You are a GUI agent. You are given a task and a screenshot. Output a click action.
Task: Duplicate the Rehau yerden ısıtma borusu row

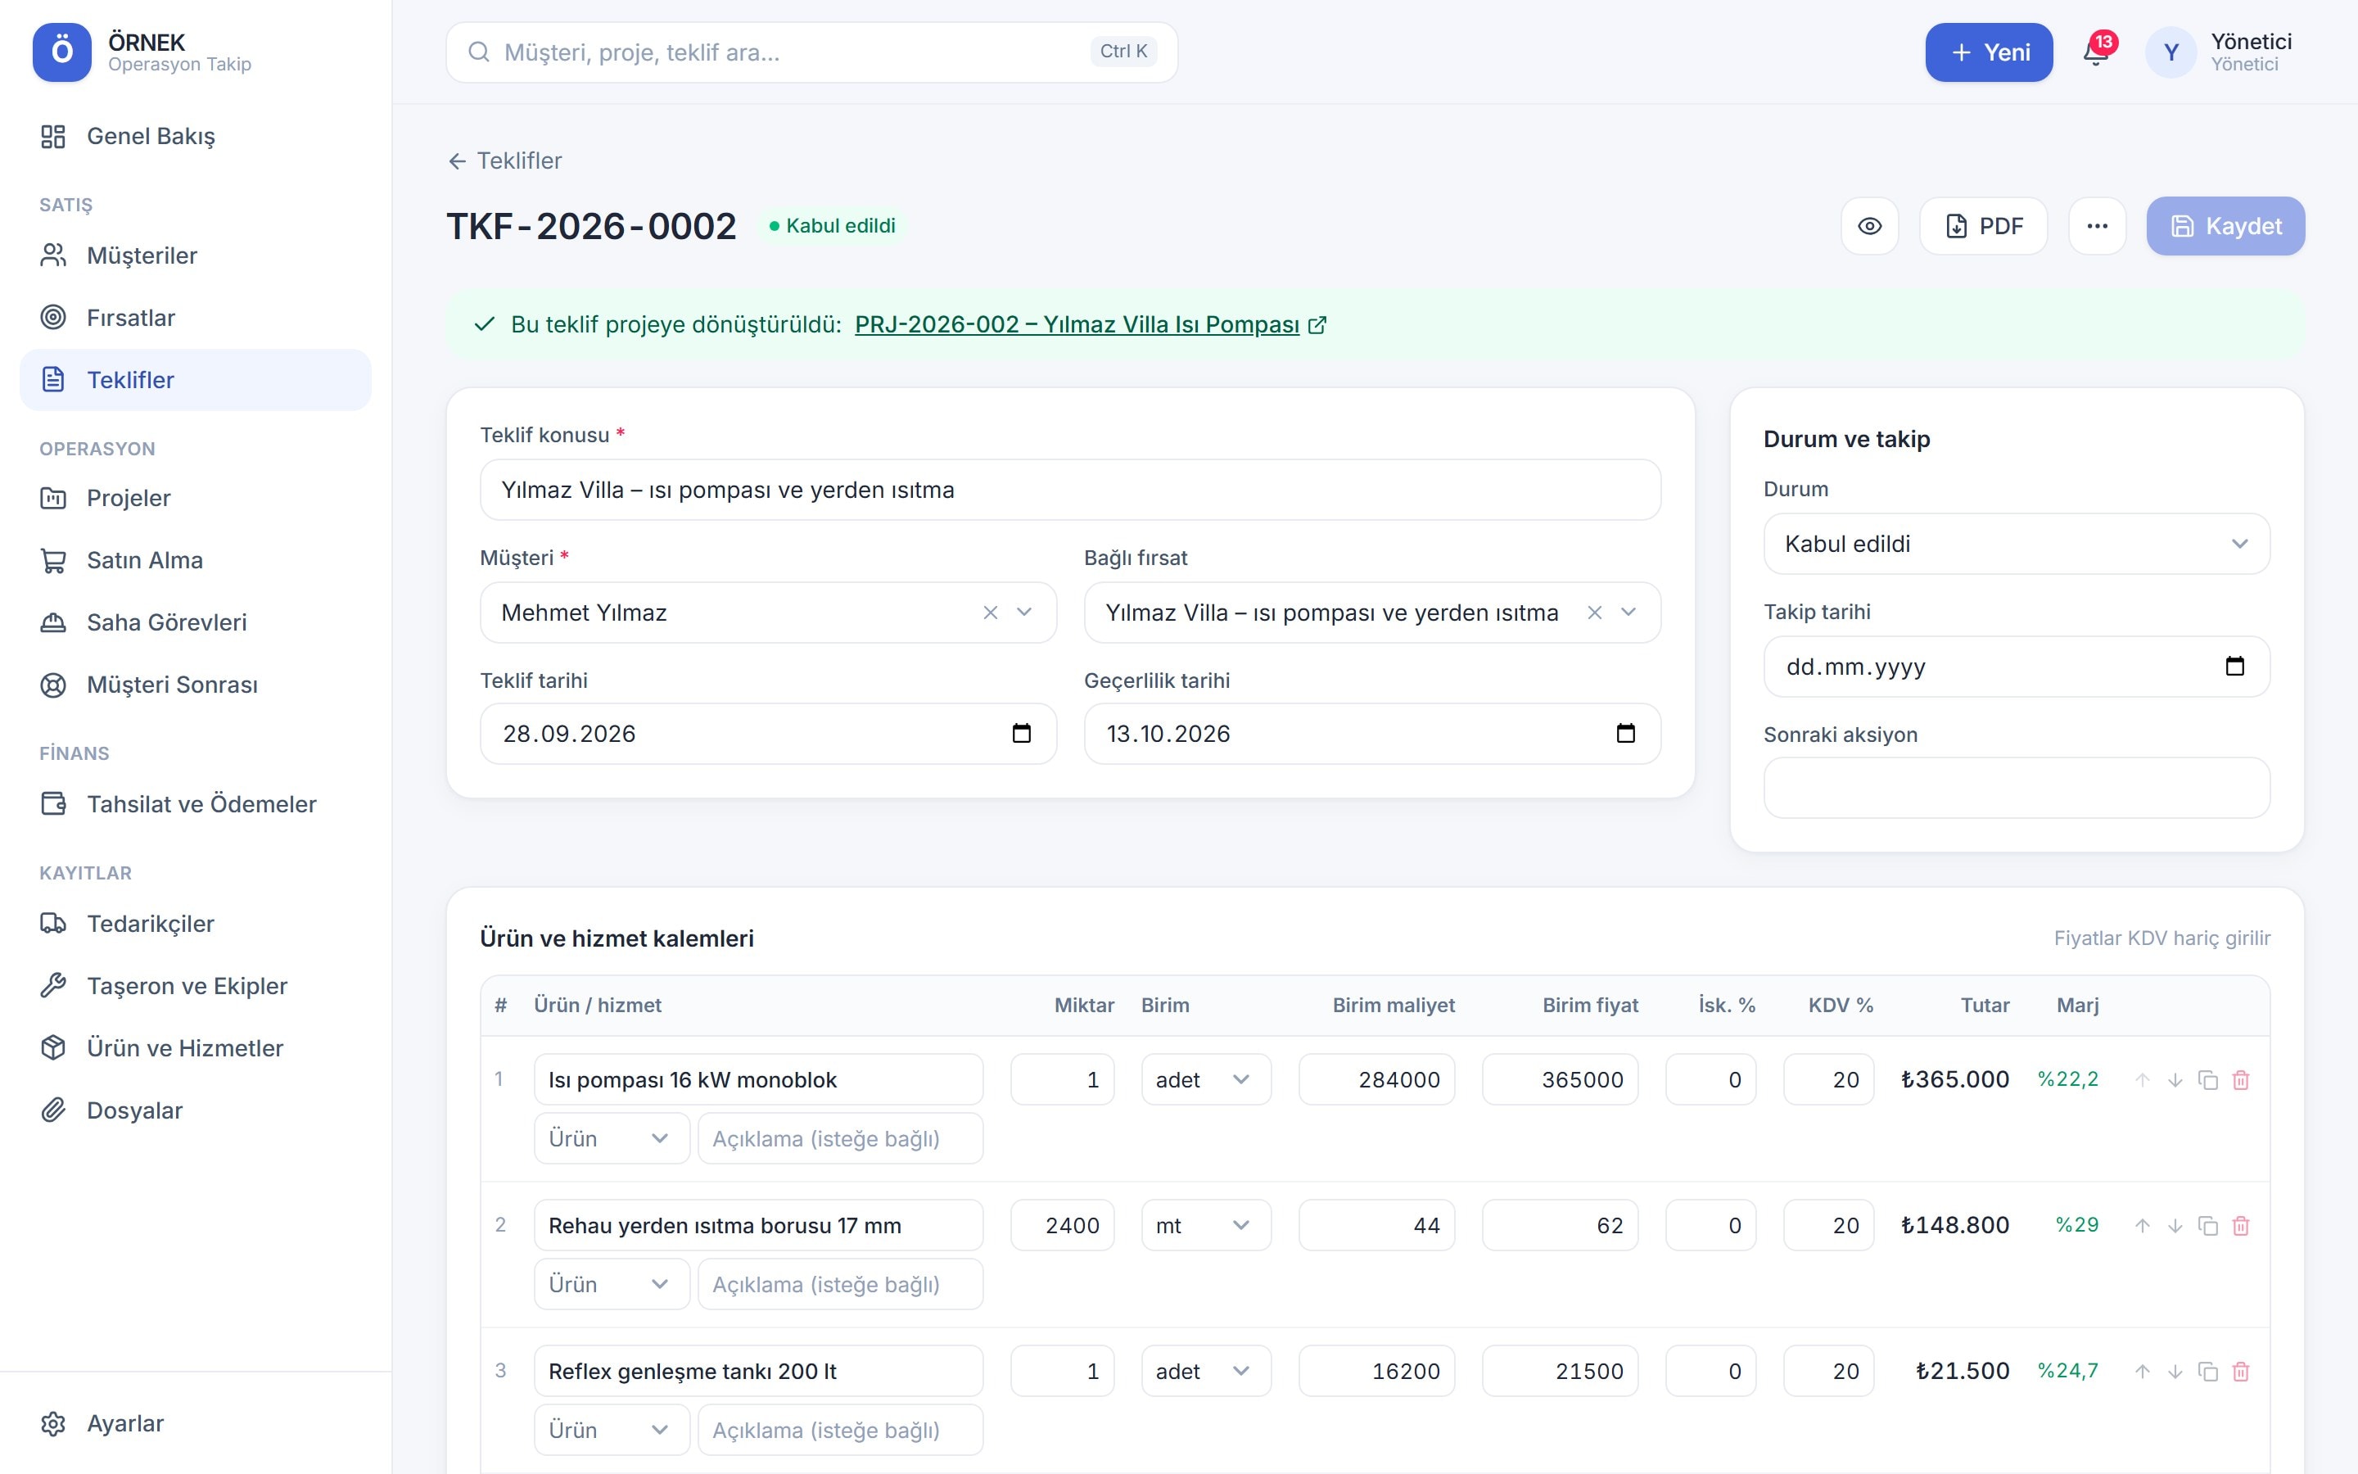[2208, 1225]
